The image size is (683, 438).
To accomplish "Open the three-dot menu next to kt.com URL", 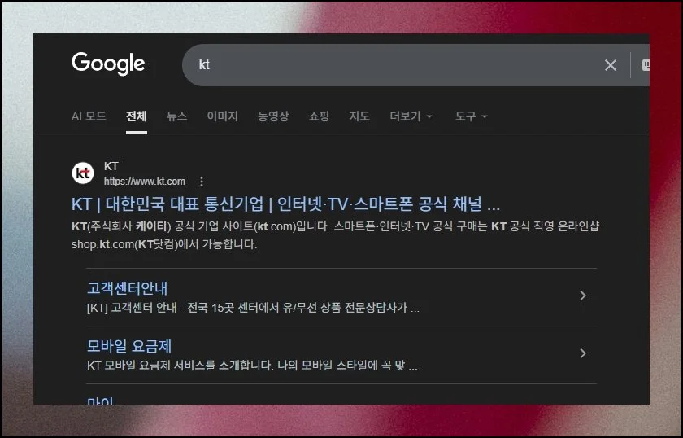I will (x=202, y=182).
